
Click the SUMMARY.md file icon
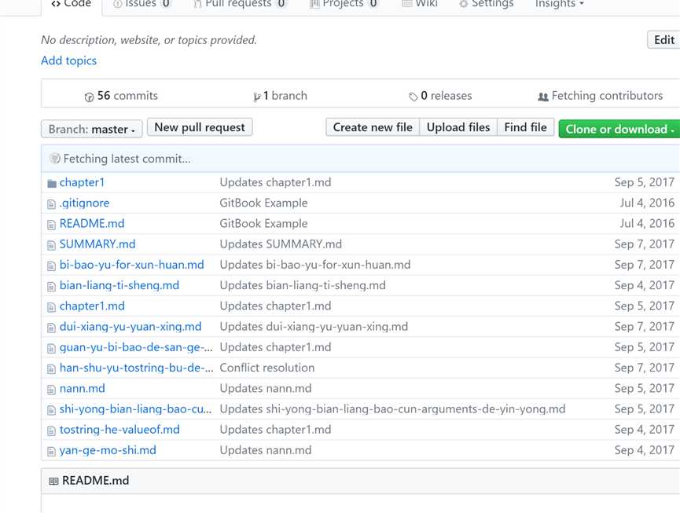51,245
